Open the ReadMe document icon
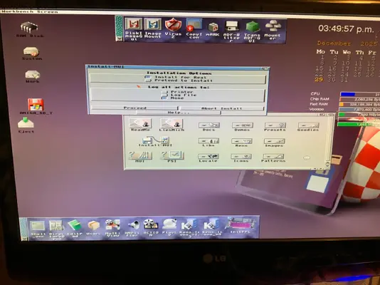 [140, 125]
